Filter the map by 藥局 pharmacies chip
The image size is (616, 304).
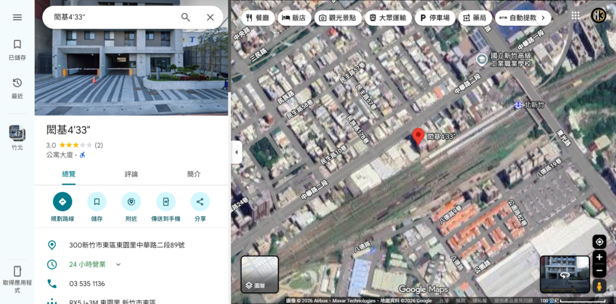tap(475, 17)
